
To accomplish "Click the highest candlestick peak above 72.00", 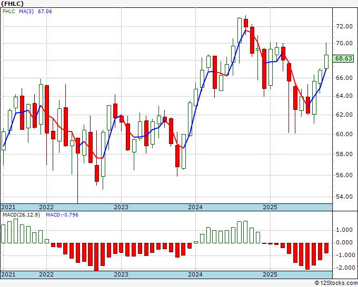I will (246, 23).
